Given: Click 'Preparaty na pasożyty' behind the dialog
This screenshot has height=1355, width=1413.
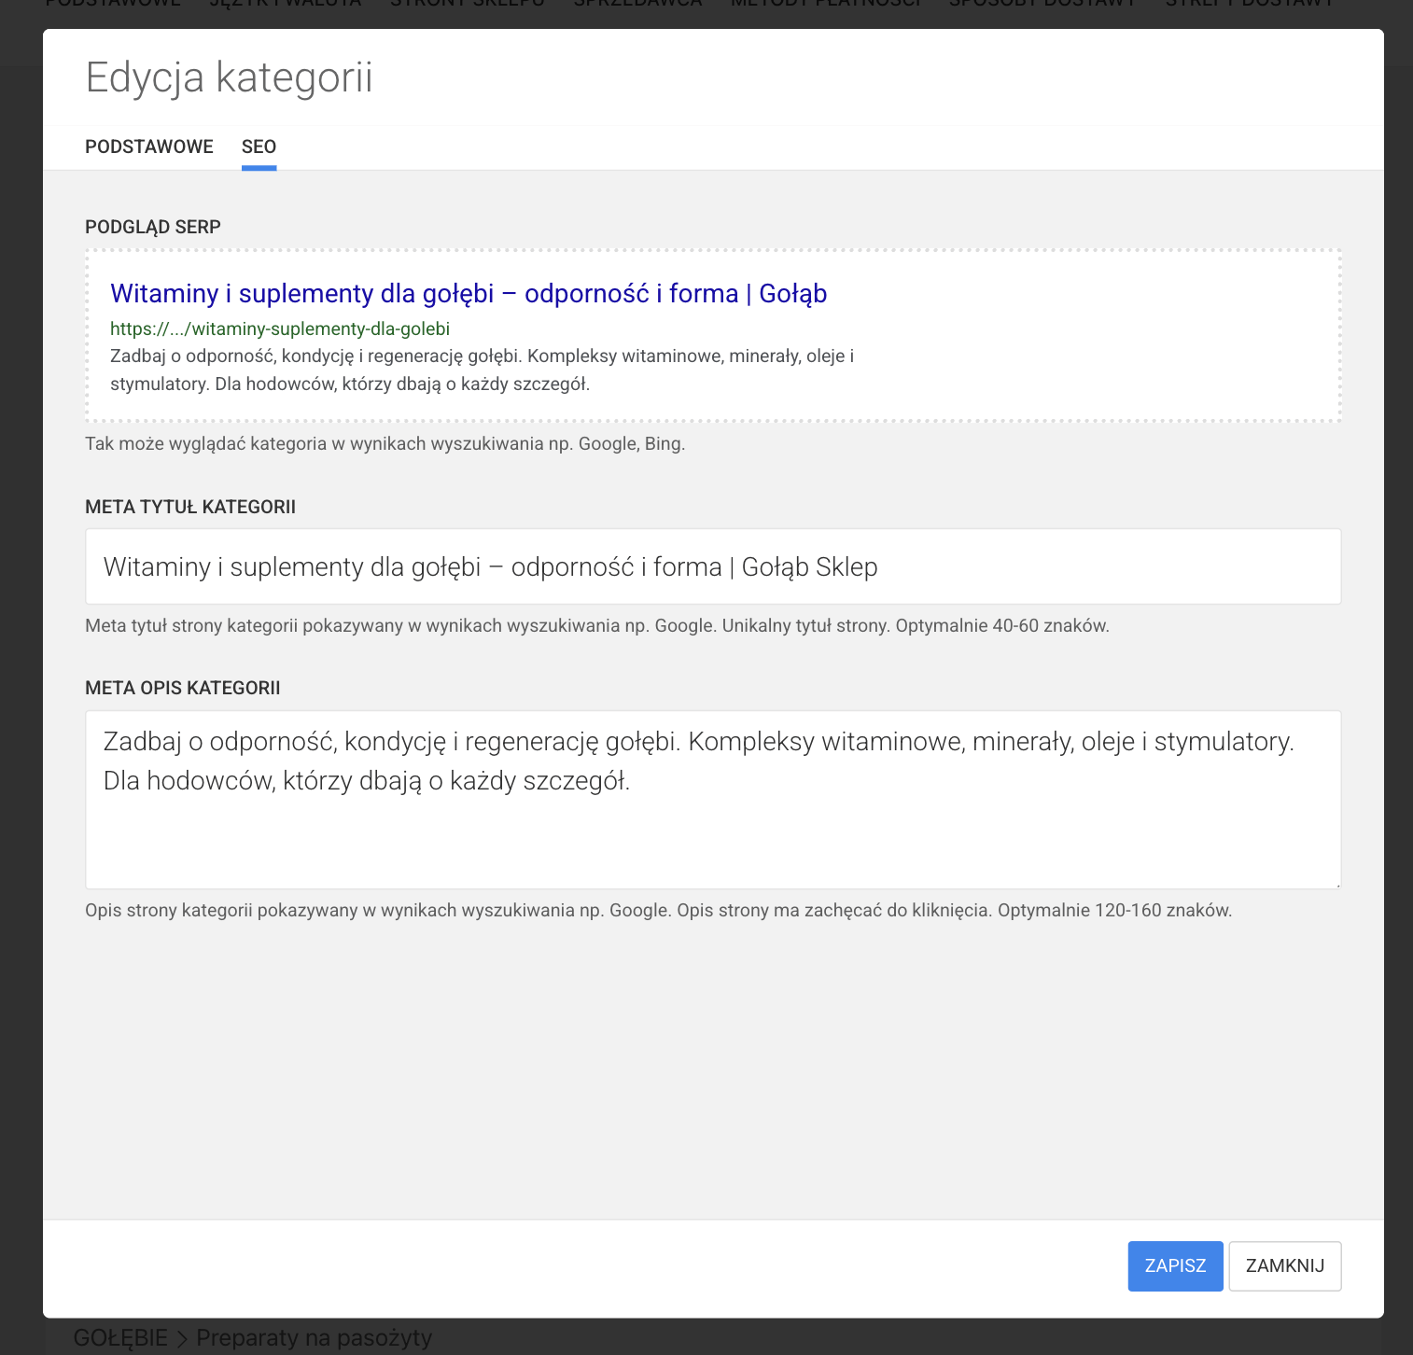Looking at the screenshot, I should pyautogui.click(x=314, y=1337).
